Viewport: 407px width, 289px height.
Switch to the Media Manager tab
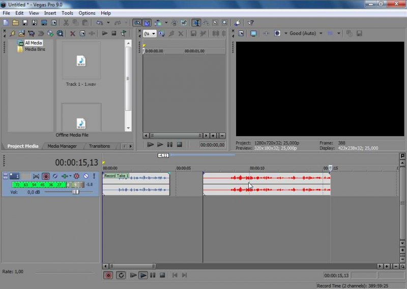(62, 146)
